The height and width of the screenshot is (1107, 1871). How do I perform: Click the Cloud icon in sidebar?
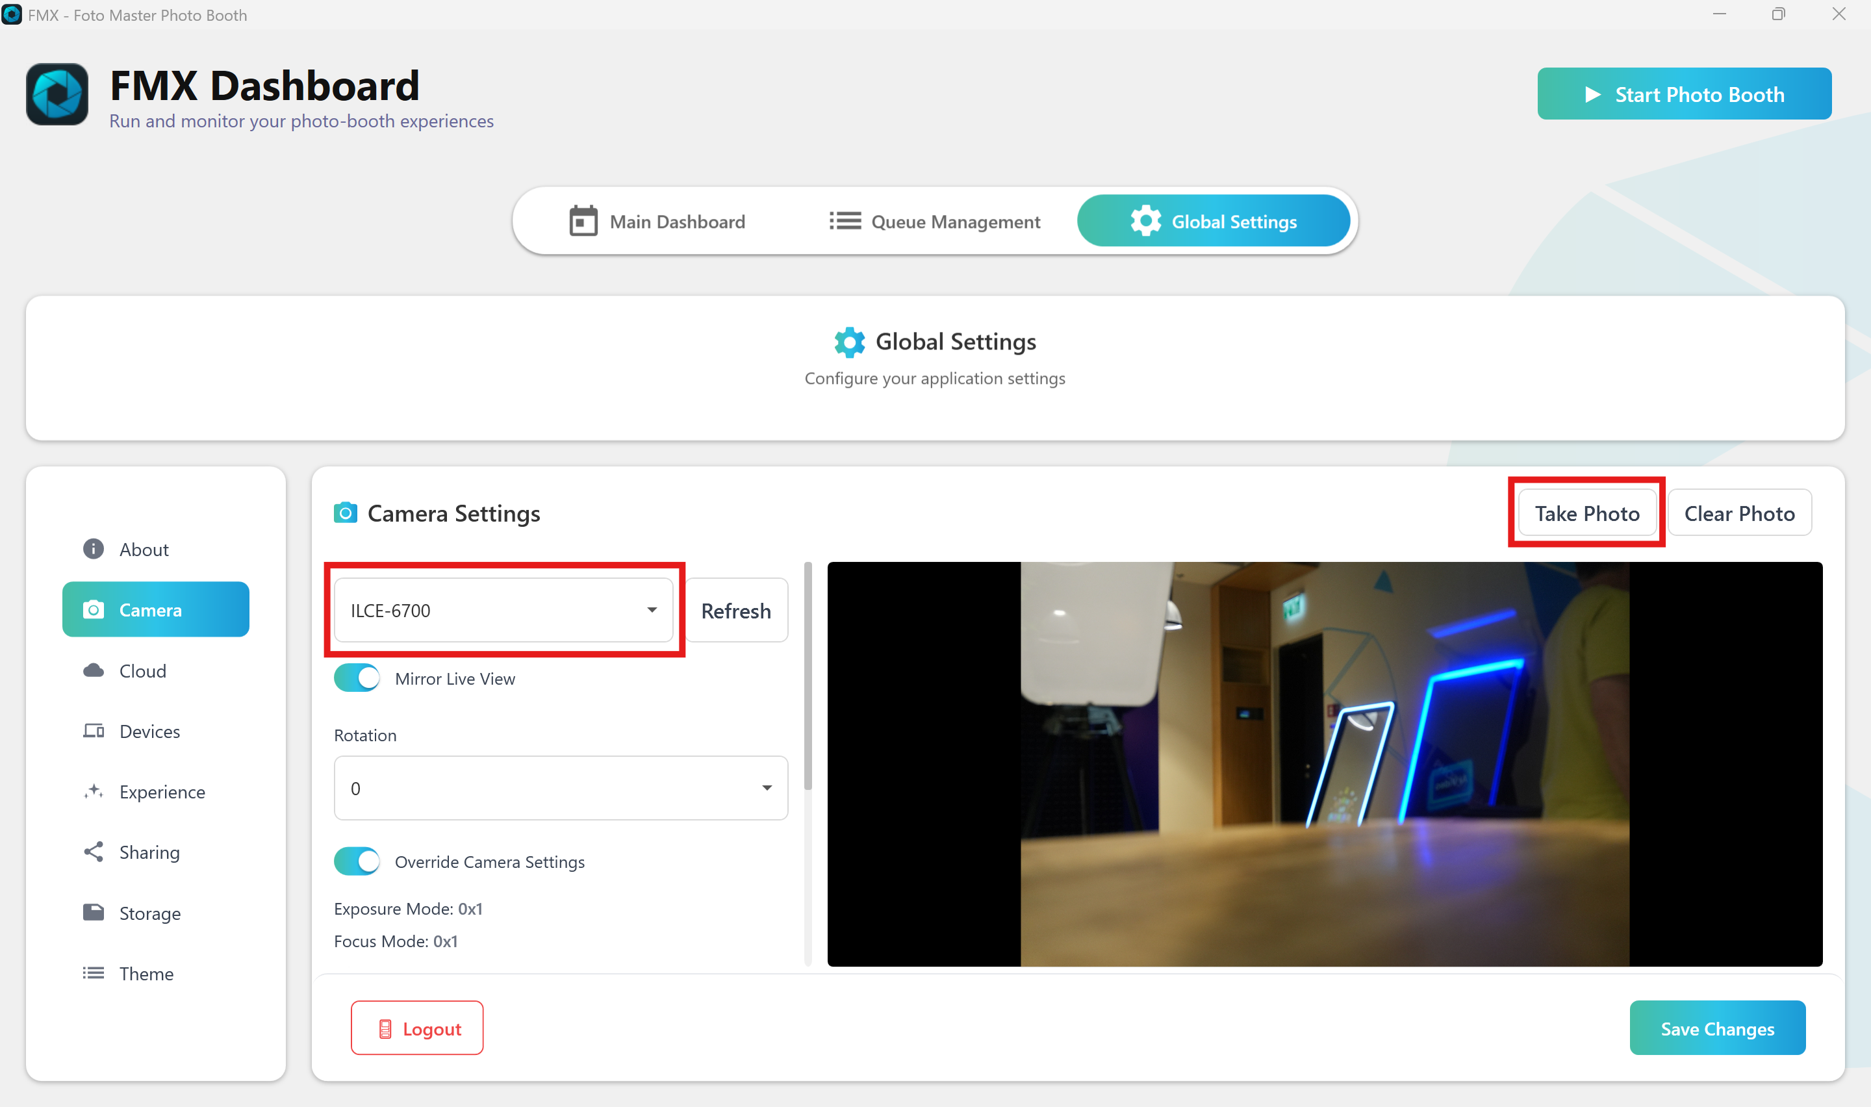click(x=93, y=670)
